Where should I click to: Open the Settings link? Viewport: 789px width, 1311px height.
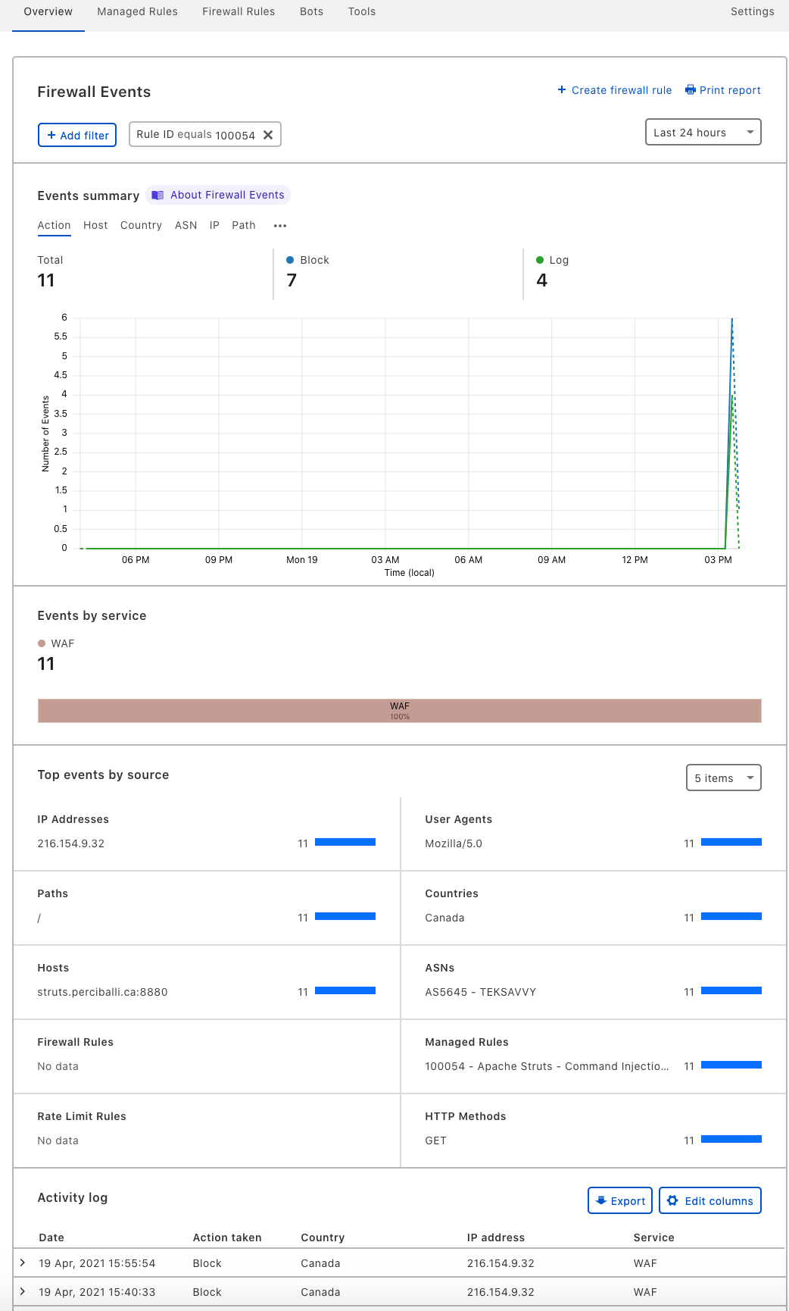752,12
